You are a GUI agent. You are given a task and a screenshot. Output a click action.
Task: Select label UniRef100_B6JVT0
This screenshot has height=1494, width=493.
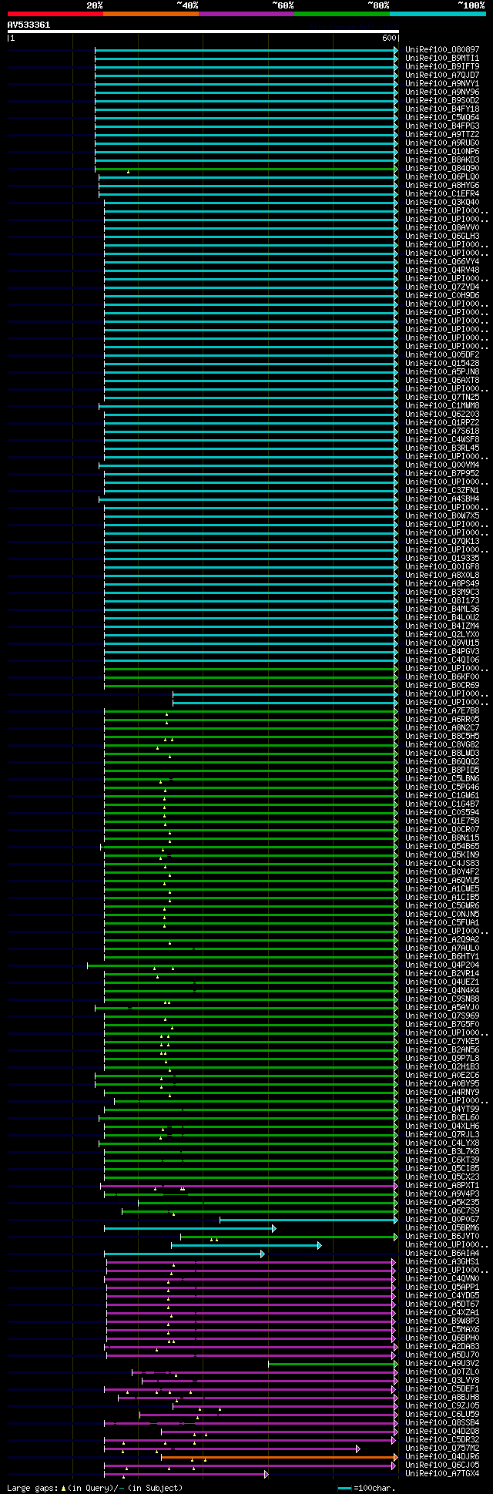pyautogui.click(x=442, y=1237)
